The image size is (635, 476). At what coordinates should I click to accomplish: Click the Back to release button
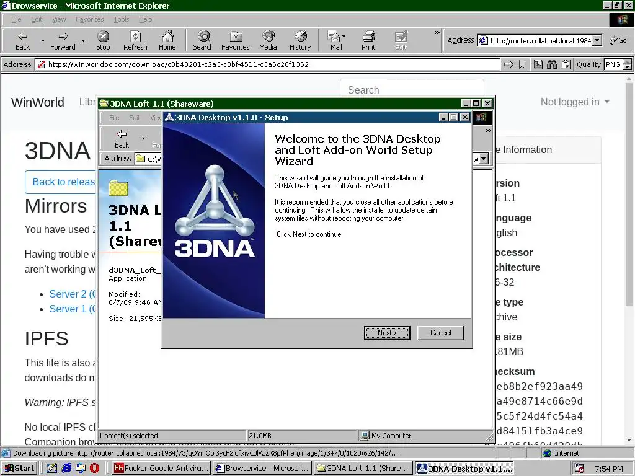(61, 182)
